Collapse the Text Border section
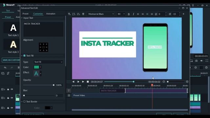Screen dimensions: 210x118 click(22, 102)
